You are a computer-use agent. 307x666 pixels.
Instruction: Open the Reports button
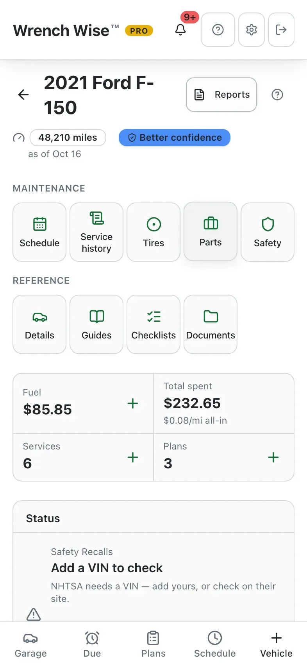[221, 95]
